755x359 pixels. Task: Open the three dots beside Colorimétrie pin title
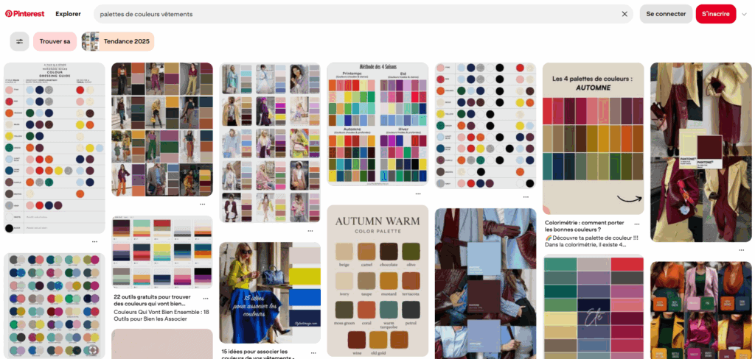[x=637, y=224]
